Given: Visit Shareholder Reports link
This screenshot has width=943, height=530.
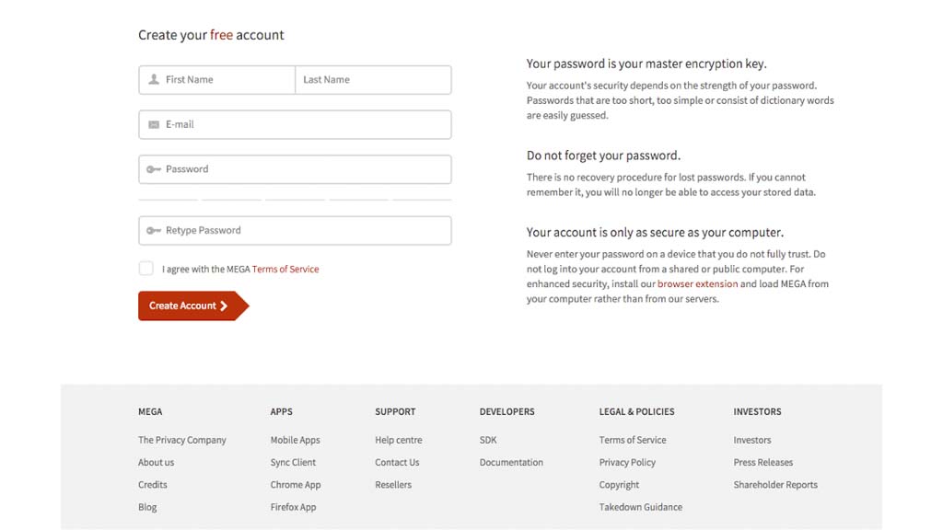Looking at the screenshot, I should (775, 485).
